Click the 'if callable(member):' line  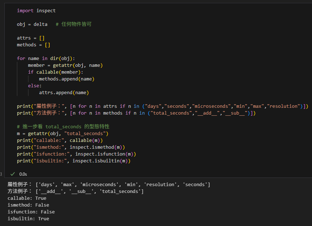(x=55, y=72)
